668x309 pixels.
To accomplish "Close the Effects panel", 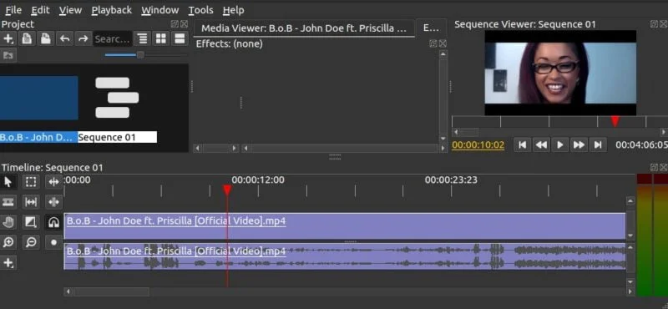I will (443, 43).
